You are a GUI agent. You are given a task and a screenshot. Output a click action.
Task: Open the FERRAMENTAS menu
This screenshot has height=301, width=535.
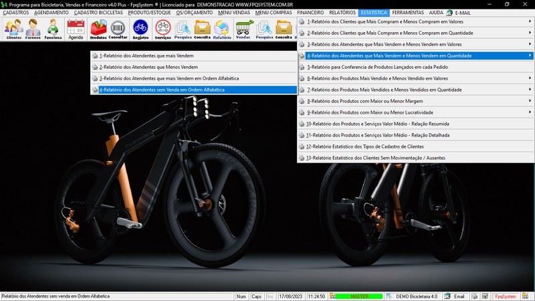tap(407, 13)
